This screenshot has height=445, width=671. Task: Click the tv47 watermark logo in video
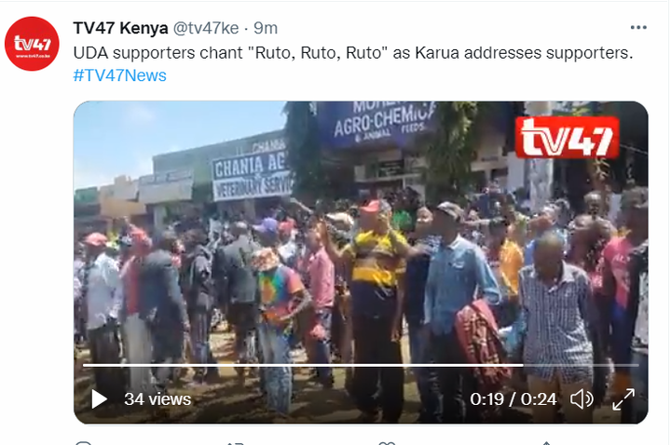567,137
